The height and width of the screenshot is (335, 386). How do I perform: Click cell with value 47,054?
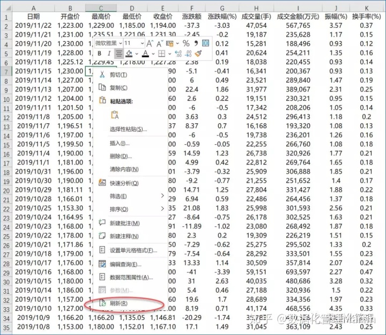pos(256,26)
